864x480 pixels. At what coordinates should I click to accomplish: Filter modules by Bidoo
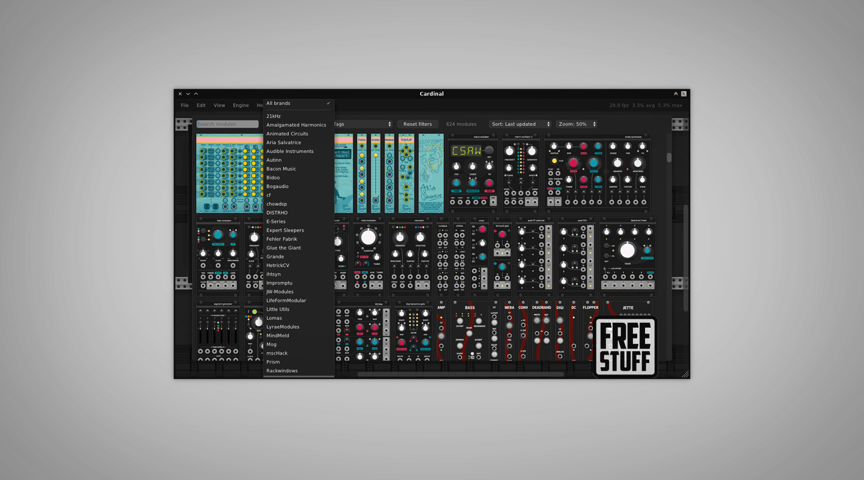pyautogui.click(x=299, y=178)
